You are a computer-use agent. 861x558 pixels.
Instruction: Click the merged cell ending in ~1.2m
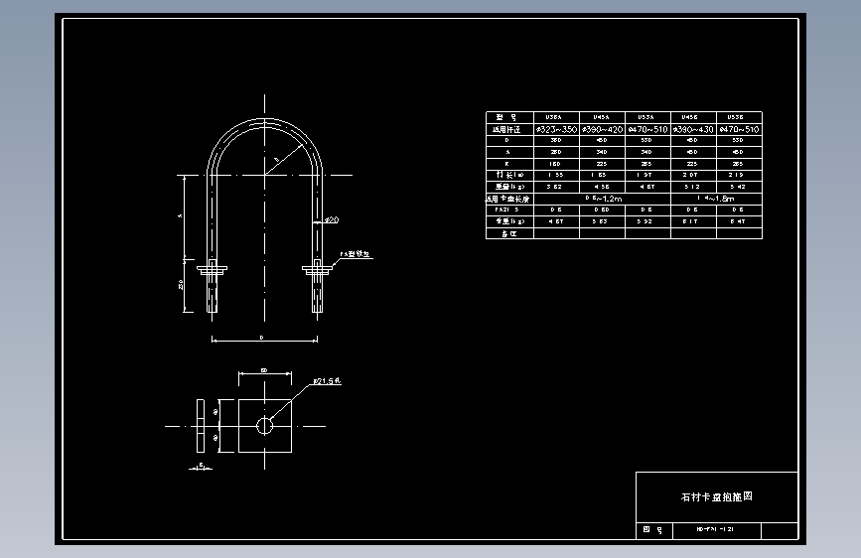coord(603,199)
